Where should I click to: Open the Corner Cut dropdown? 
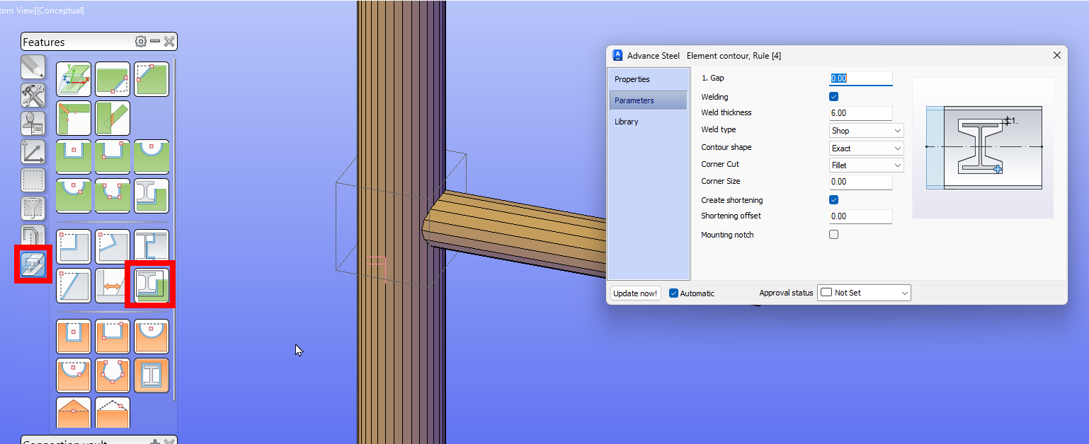pos(867,165)
